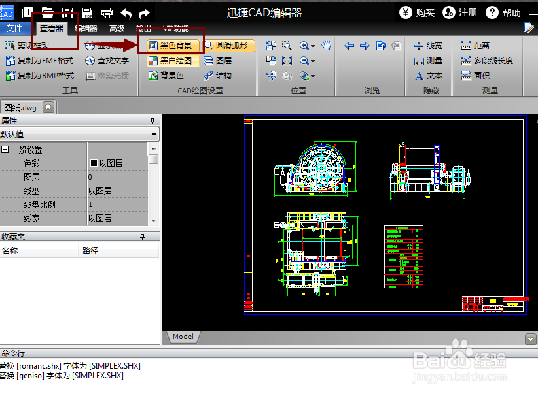The height and width of the screenshot is (396, 538).
Task: Click the 3D orbit globe icon
Action: (304, 76)
